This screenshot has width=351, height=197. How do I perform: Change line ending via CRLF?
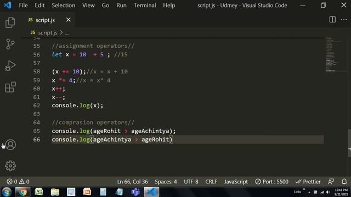(211, 182)
